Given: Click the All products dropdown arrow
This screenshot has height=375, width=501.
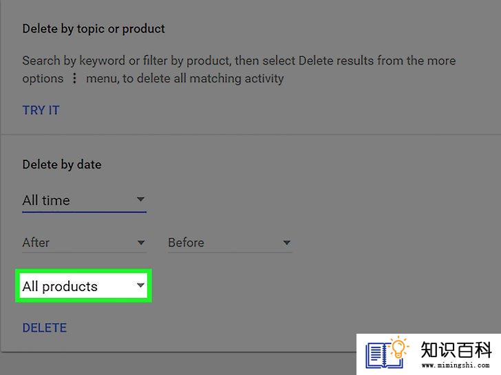Looking at the screenshot, I should [140, 286].
